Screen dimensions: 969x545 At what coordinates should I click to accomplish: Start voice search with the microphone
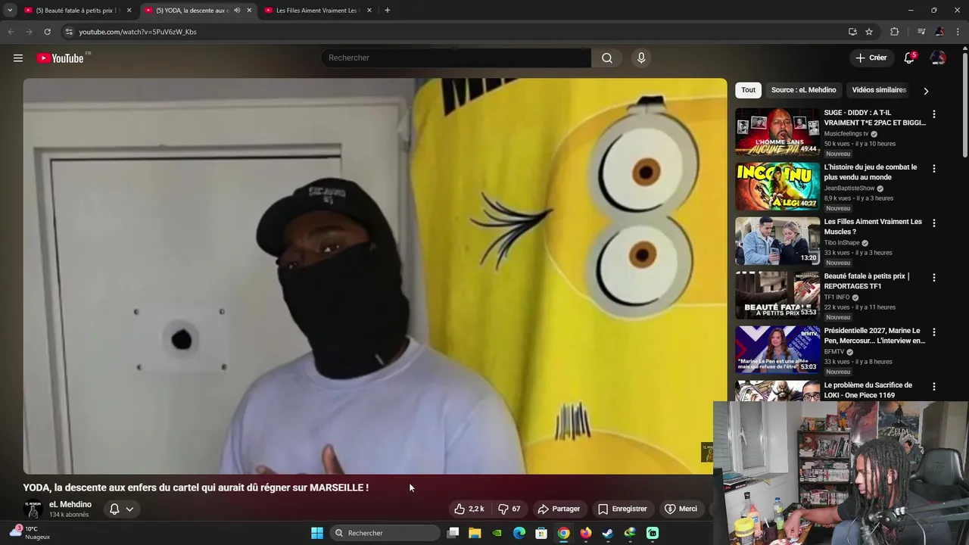641,58
